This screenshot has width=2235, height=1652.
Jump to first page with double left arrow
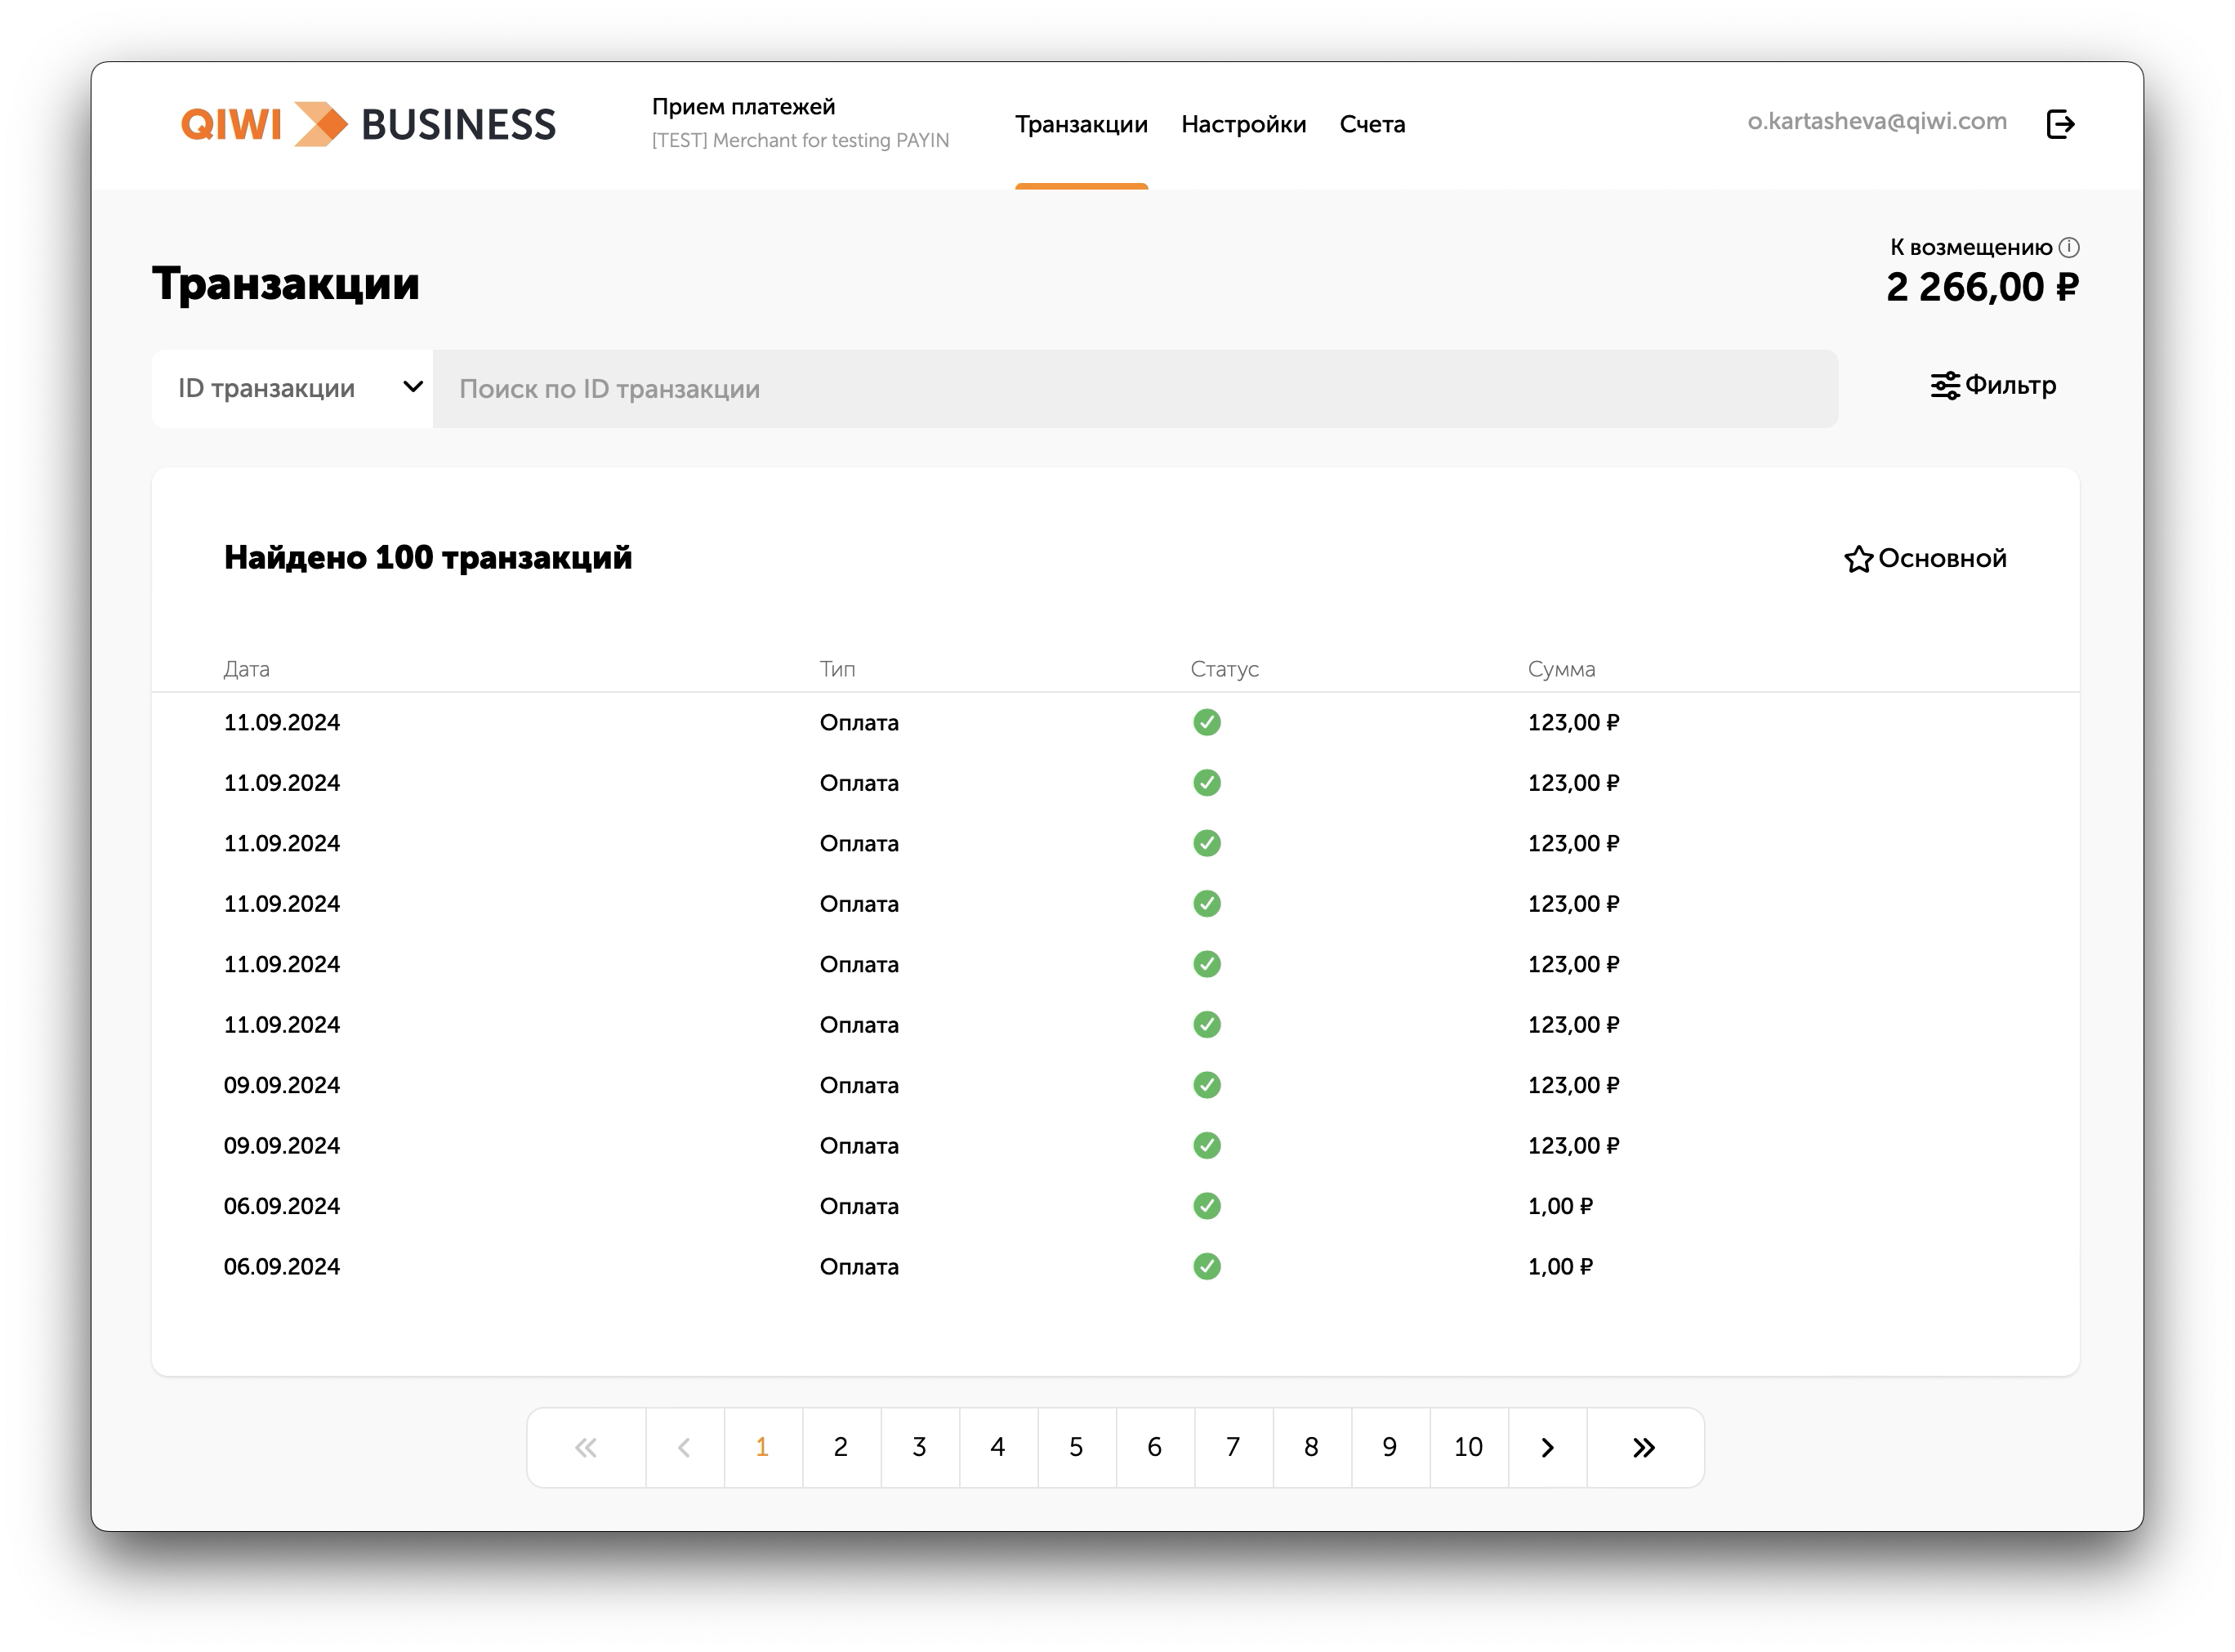586,1447
